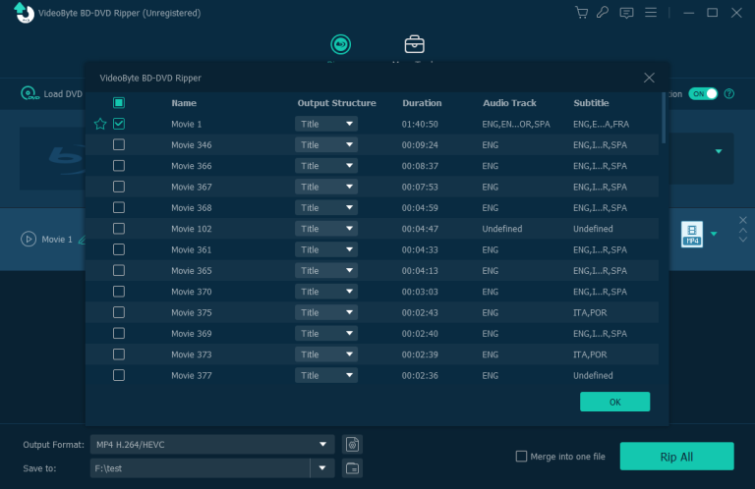The height and width of the screenshot is (489, 755).
Task: Uncheck the Movie 1 checkbox
Action: click(119, 124)
